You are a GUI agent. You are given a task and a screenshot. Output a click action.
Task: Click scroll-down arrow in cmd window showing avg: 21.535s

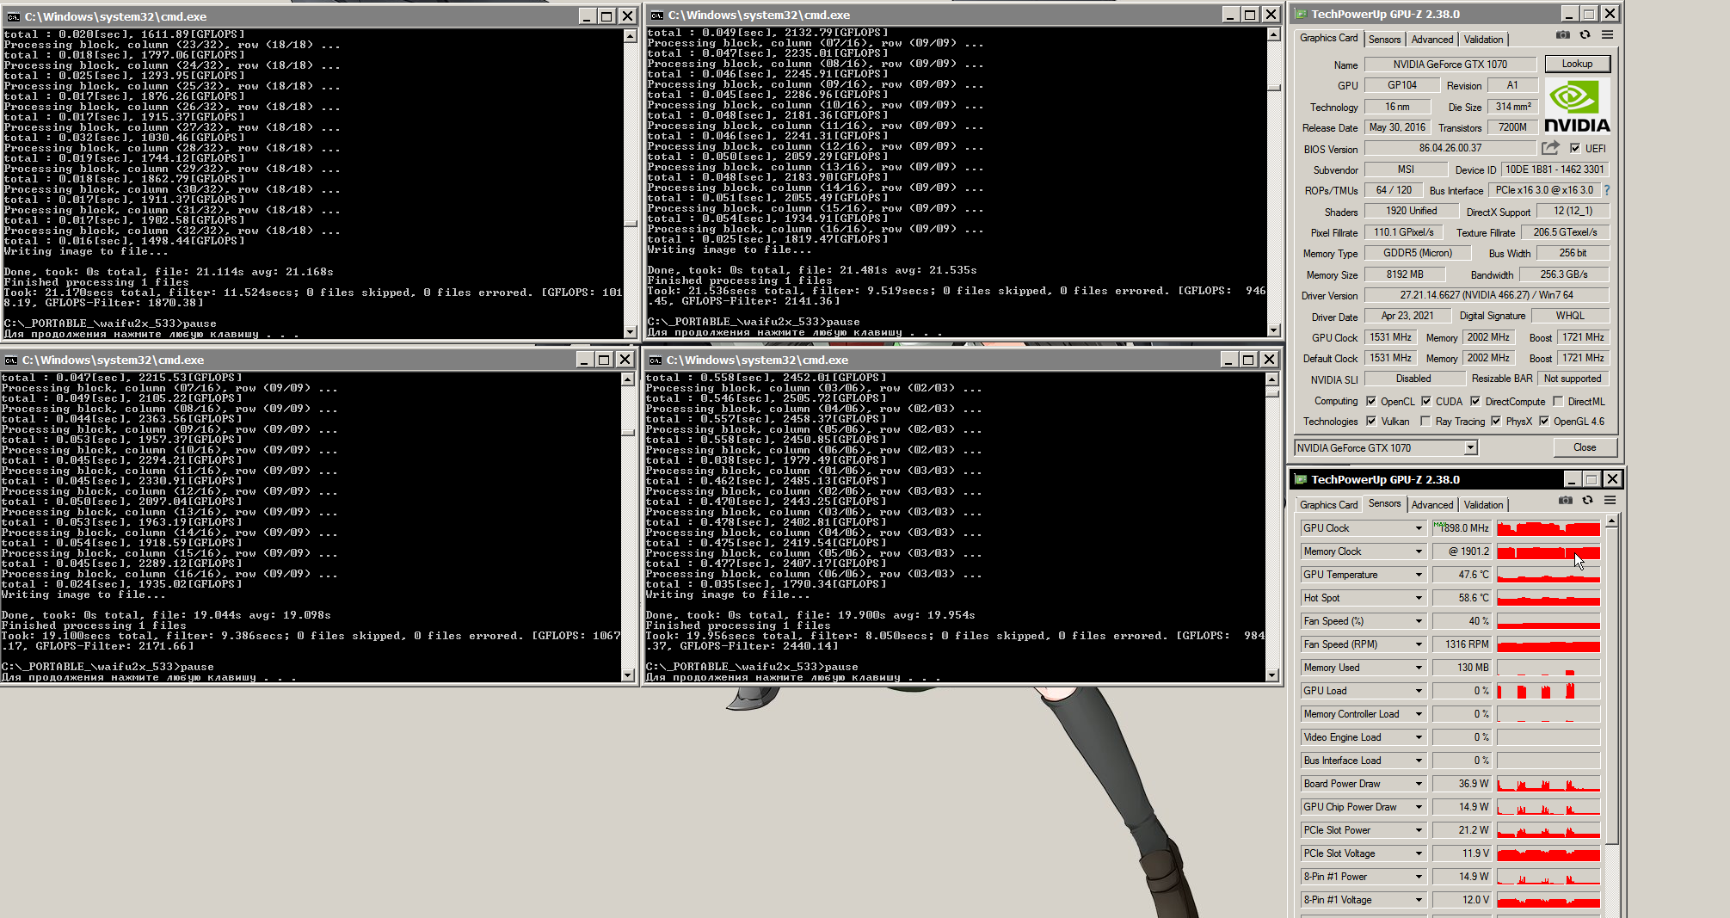1273,330
